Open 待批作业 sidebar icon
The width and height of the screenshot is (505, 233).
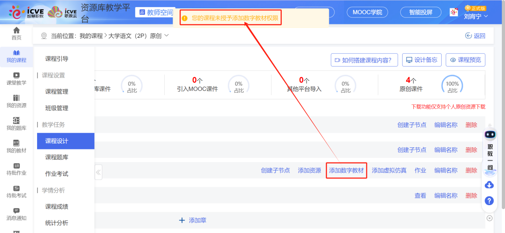pos(16,169)
